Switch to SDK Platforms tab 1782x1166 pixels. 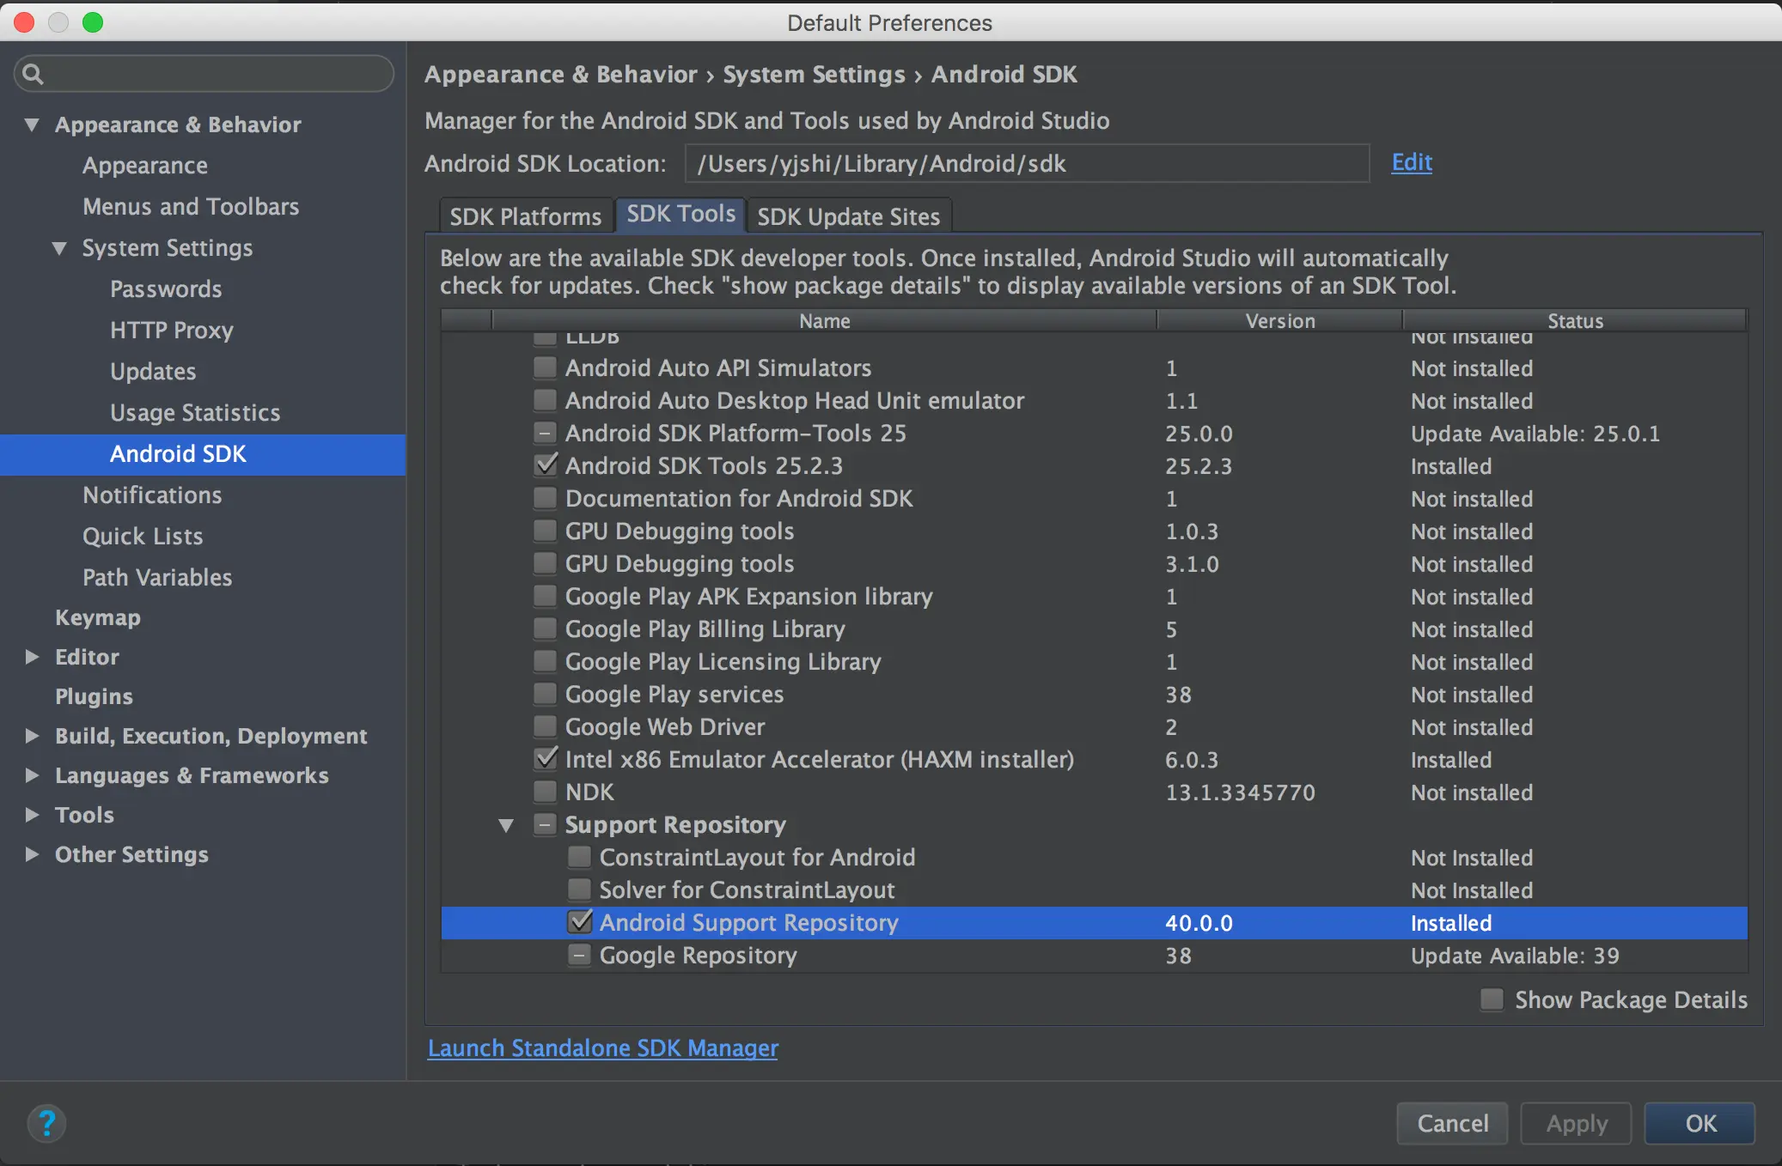pos(525,216)
